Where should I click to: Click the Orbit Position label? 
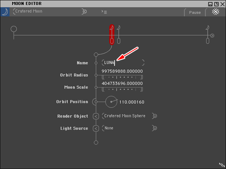pyautogui.click(x=72, y=102)
